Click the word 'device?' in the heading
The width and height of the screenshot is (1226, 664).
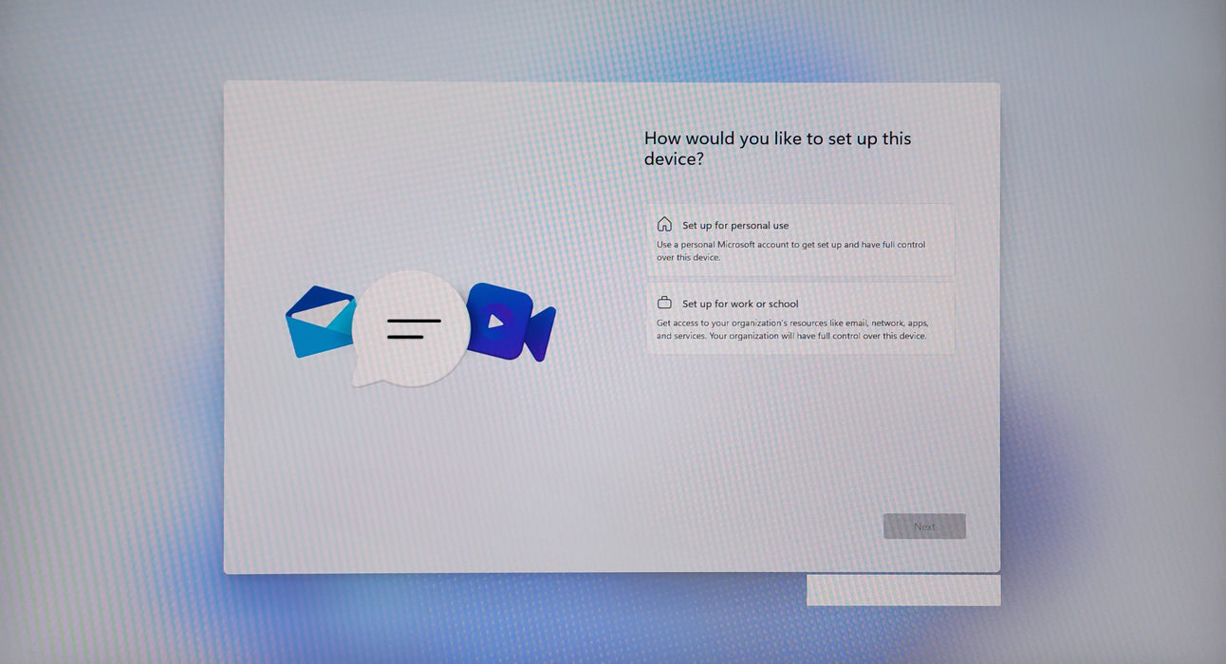pyautogui.click(x=674, y=159)
